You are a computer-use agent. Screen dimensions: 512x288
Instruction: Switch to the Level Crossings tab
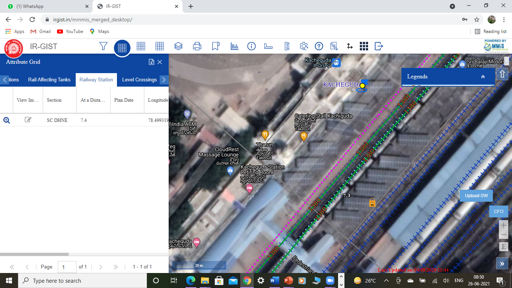[x=139, y=79]
